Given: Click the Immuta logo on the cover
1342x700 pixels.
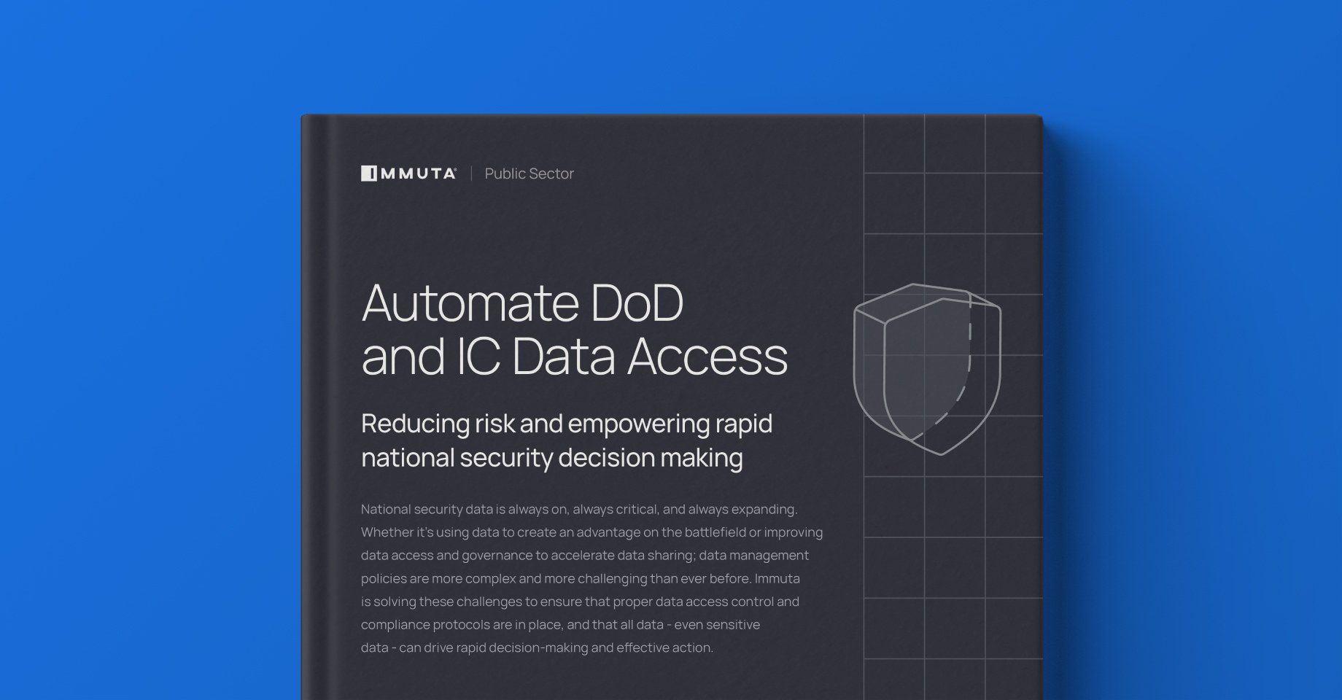Looking at the screenshot, I should point(408,174).
